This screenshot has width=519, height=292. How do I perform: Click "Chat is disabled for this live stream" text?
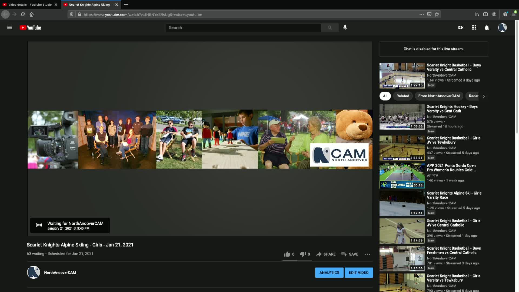(434, 49)
